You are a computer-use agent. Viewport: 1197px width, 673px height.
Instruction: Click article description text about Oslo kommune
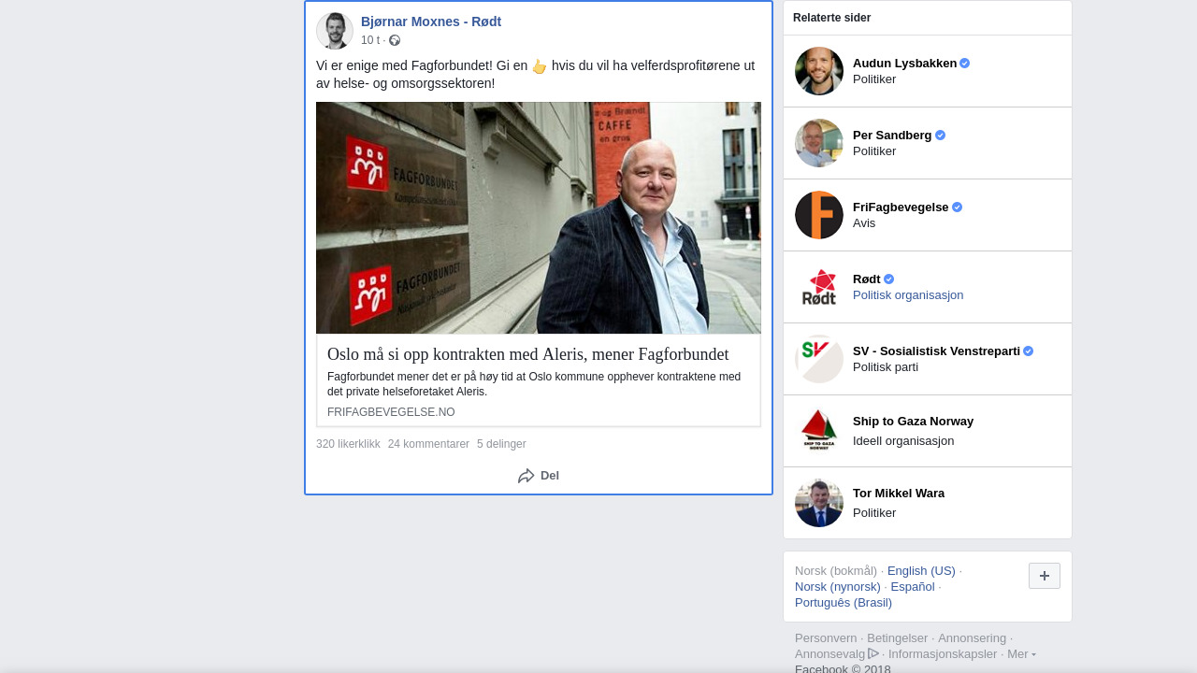(534, 384)
